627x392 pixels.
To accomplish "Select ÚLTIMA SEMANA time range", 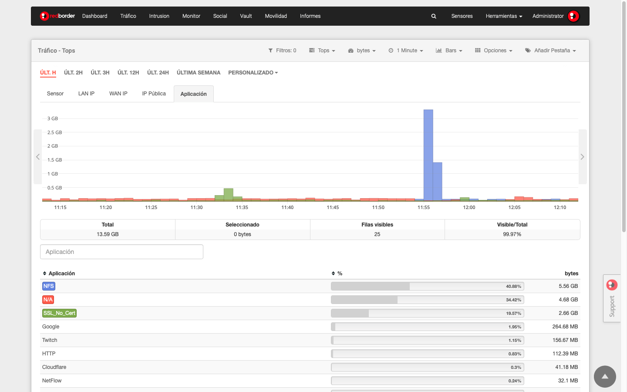I will point(199,73).
